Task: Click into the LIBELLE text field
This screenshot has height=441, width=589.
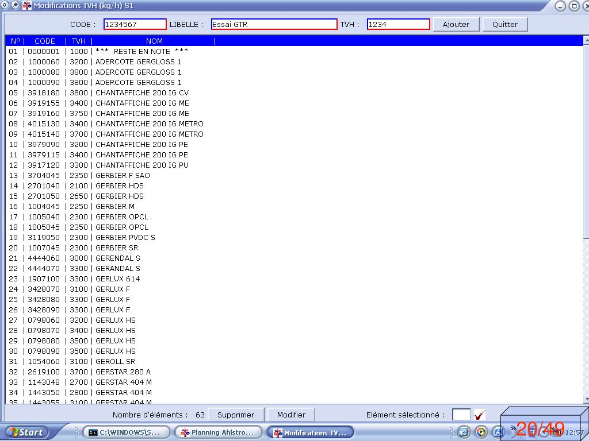Action: point(274,24)
